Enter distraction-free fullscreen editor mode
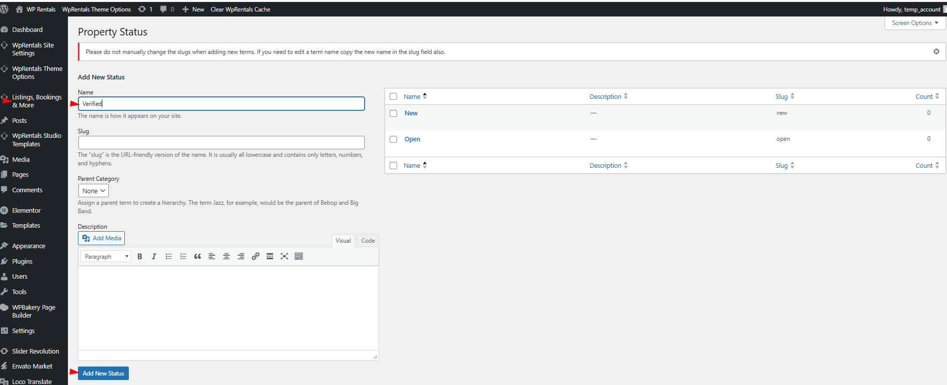The height and width of the screenshot is (385, 947). point(284,257)
